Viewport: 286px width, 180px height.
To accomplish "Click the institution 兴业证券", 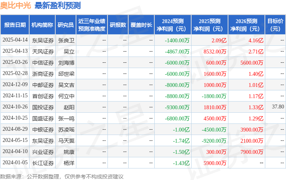I will tap(43, 152).
